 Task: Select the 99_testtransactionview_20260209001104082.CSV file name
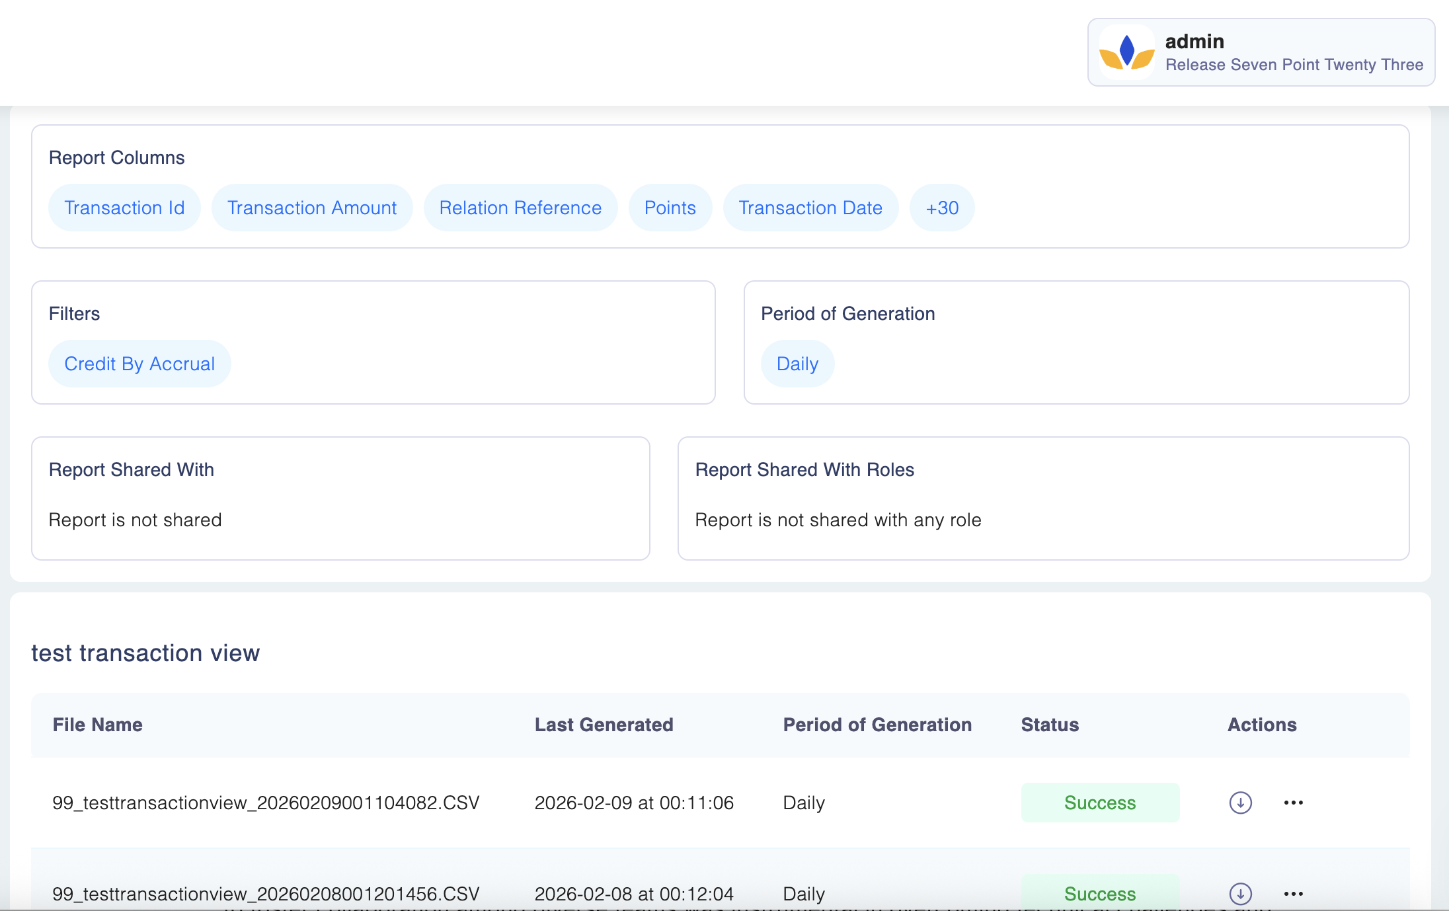click(266, 803)
